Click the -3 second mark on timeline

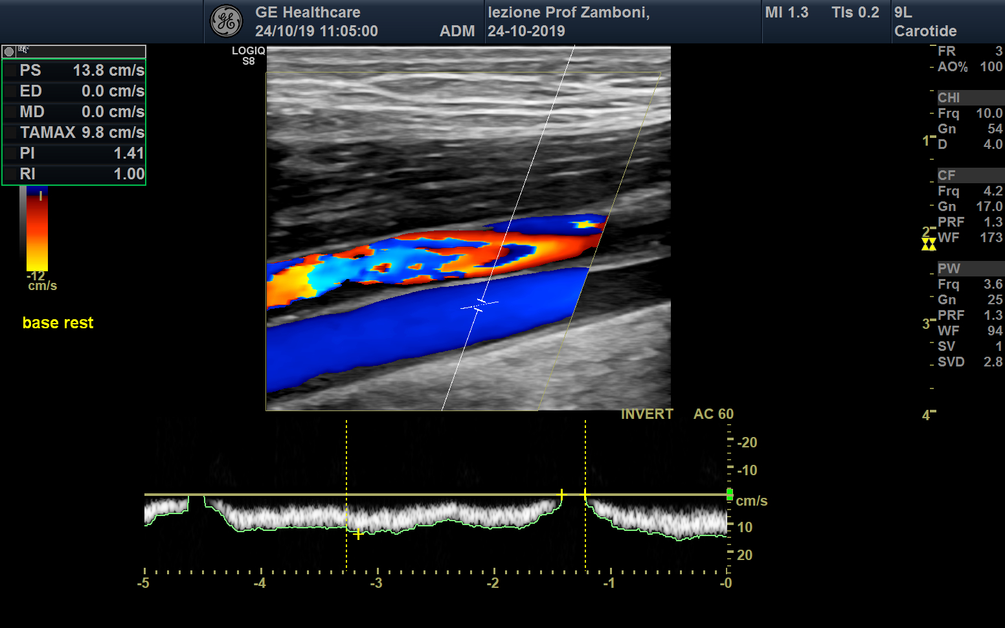click(377, 583)
